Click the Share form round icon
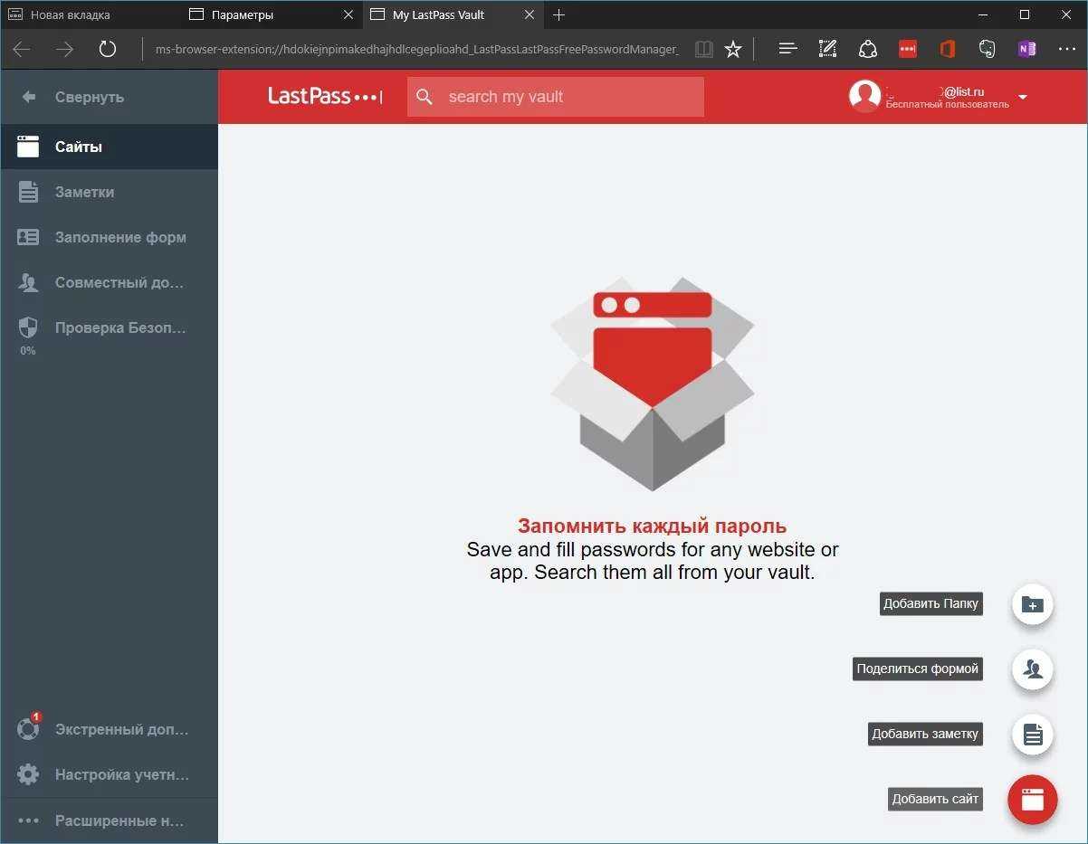This screenshot has height=844, width=1088. point(1032,669)
